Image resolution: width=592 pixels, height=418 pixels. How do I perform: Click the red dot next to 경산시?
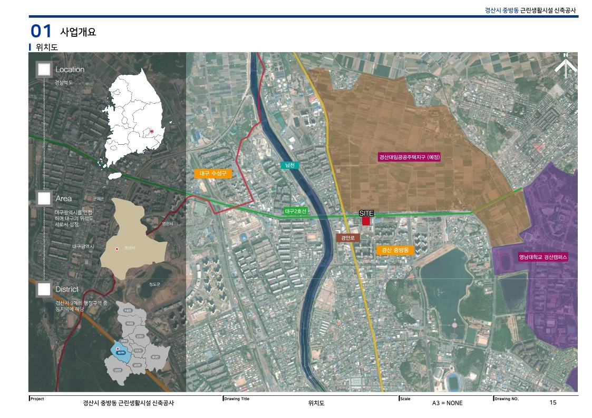point(117,248)
